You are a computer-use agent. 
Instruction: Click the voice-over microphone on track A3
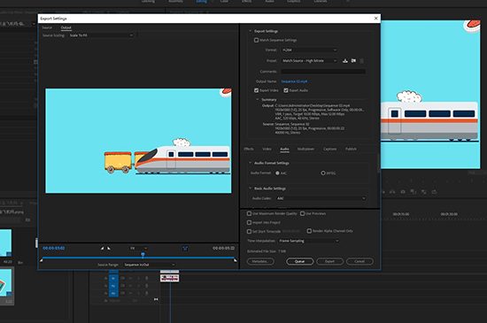147,293
